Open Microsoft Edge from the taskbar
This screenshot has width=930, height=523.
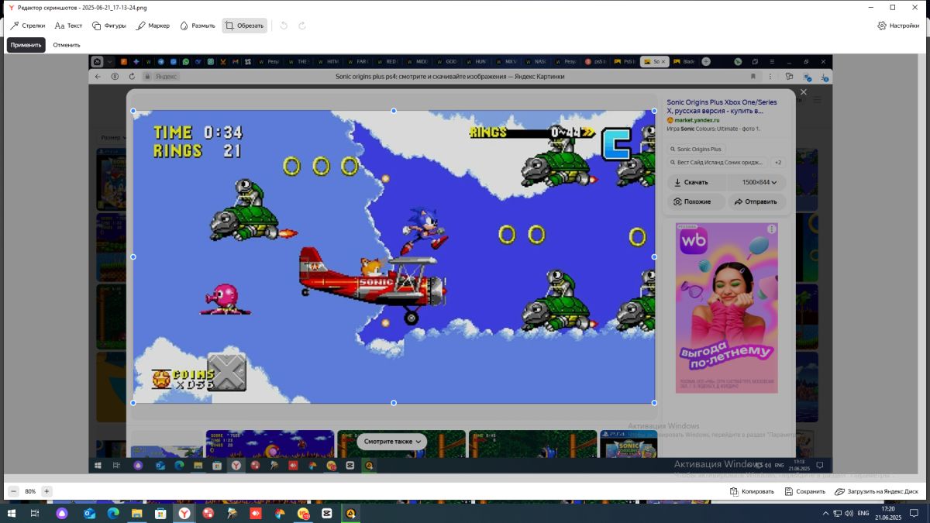click(113, 514)
